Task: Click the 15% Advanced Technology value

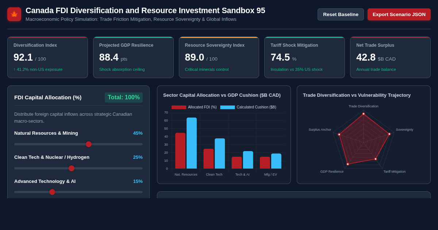Action: pyautogui.click(x=138, y=181)
